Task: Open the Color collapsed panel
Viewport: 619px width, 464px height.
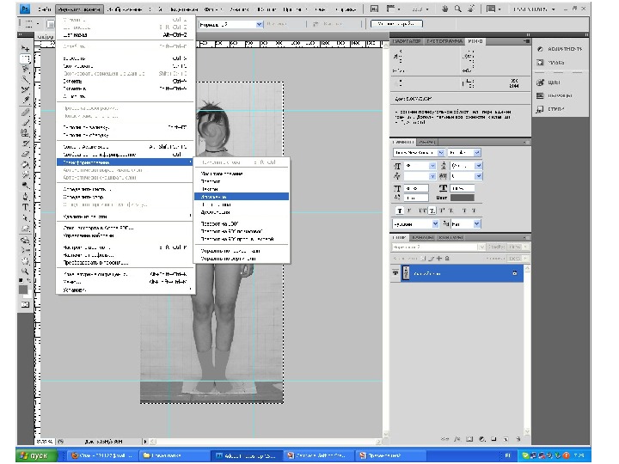Action: click(549, 82)
